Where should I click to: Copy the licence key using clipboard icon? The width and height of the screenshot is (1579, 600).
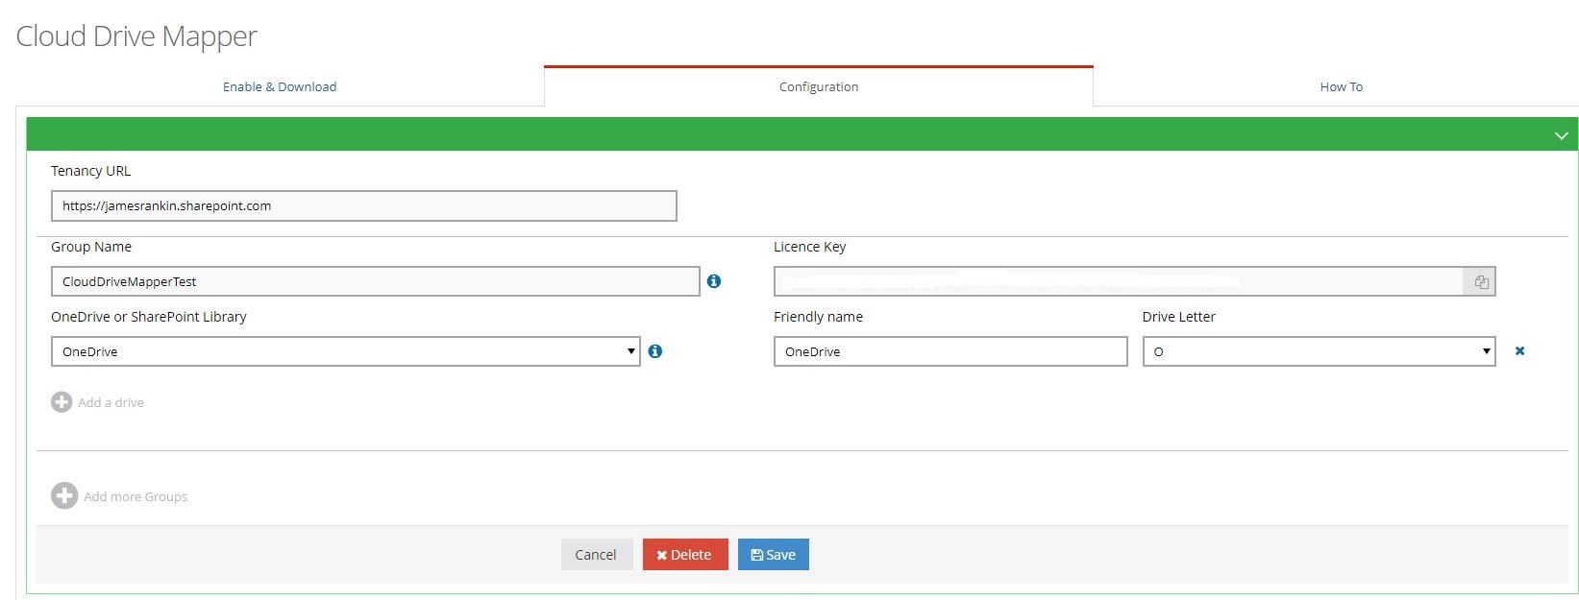point(1480,281)
